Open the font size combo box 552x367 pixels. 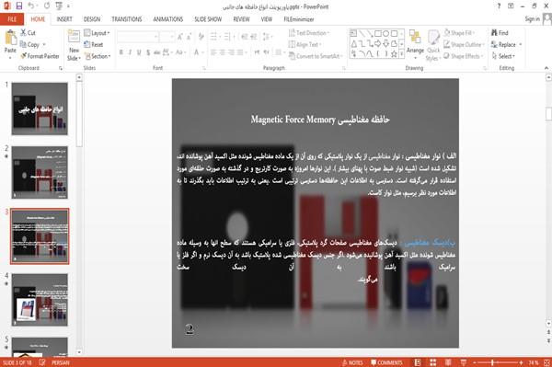[167, 36]
